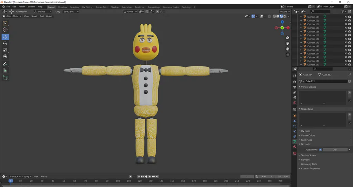Click the current frame marker at 1
This screenshot has height=187, width=353.
point(11,181)
